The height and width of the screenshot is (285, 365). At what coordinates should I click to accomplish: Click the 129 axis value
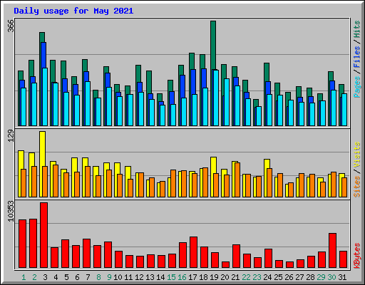(11, 136)
